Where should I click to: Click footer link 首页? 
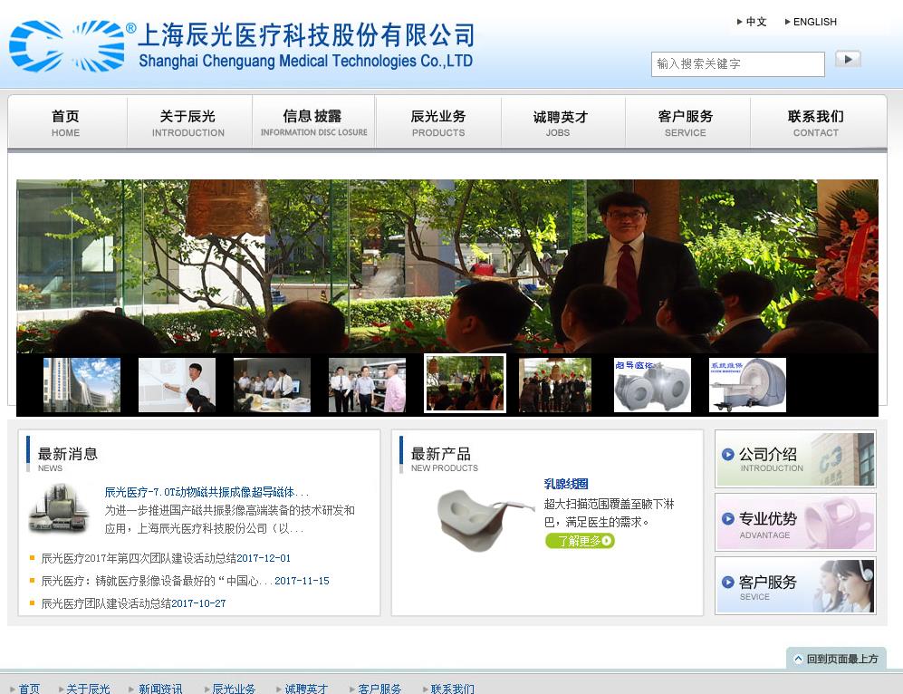pos(29,689)
